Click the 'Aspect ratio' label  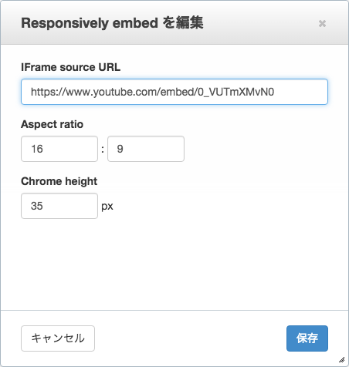53,124
